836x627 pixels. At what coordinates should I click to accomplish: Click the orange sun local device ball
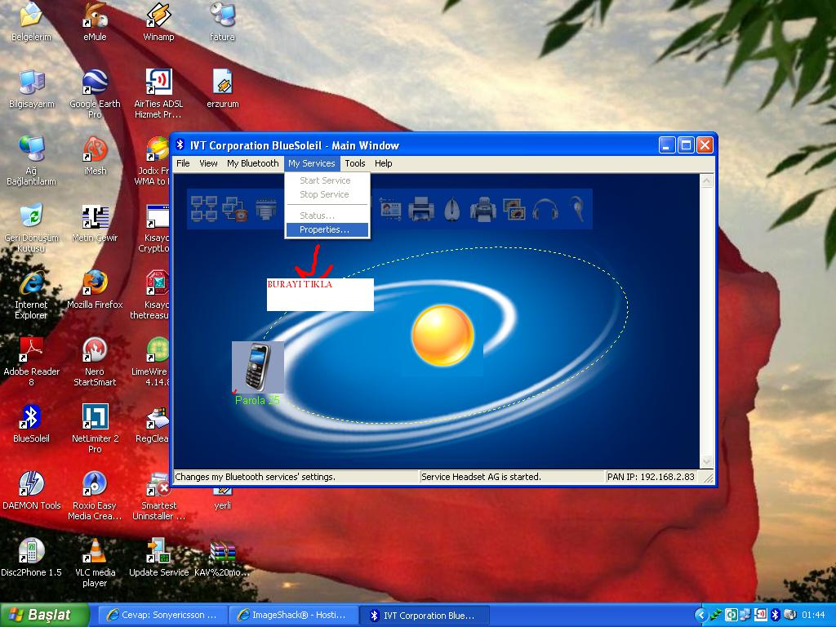coord(442,336)
